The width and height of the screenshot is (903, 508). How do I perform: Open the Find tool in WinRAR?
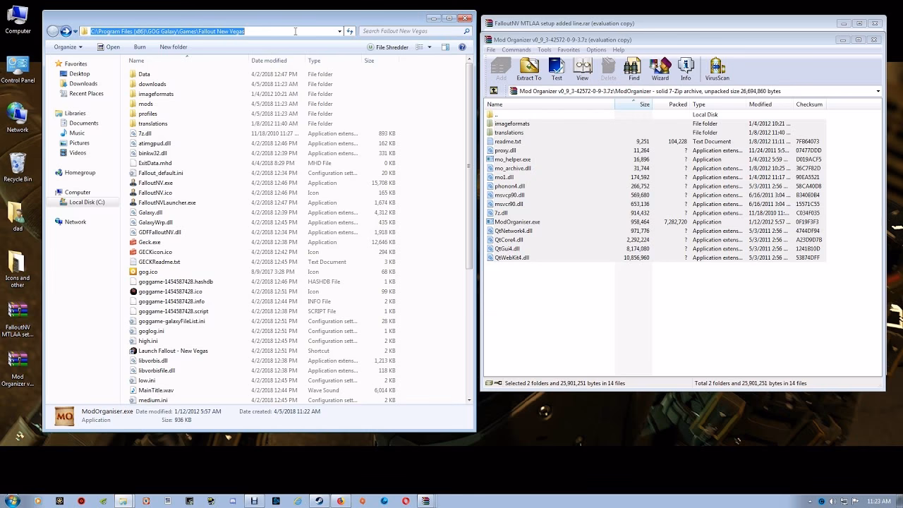coord(632,69)
